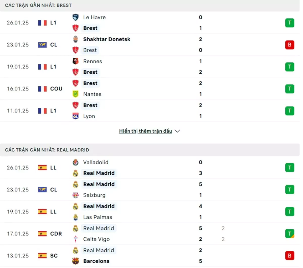Click the Lyon club logo
This screenshot has width=303, height=268.
pyautogui.click(x=75, y=116)
